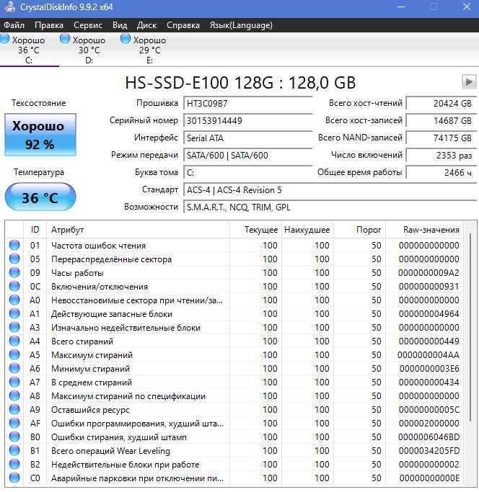Click status icon of A5 Максимум стираний

14,355
